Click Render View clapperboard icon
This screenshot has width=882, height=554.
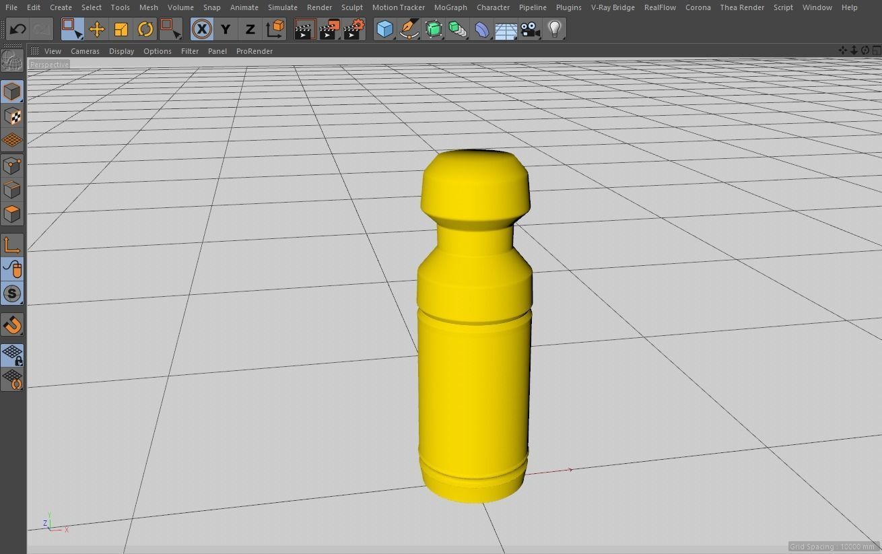(x=305, y=29)
